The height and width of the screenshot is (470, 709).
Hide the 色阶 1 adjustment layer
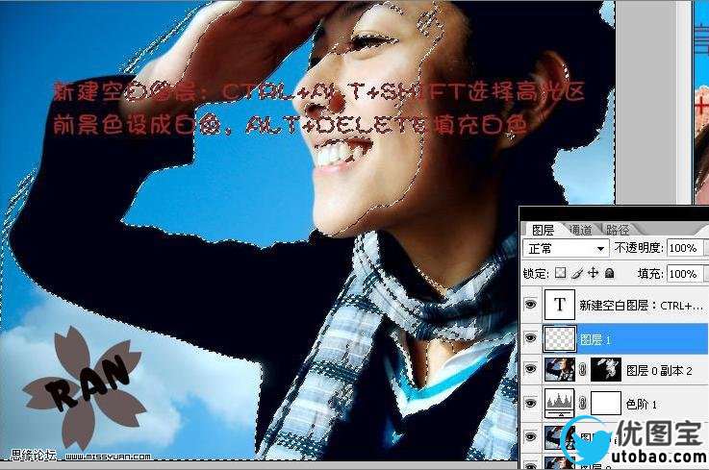click(x=530, y=403)
